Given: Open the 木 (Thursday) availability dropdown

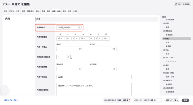Looking at the screenshot, I should pos(83,38).
